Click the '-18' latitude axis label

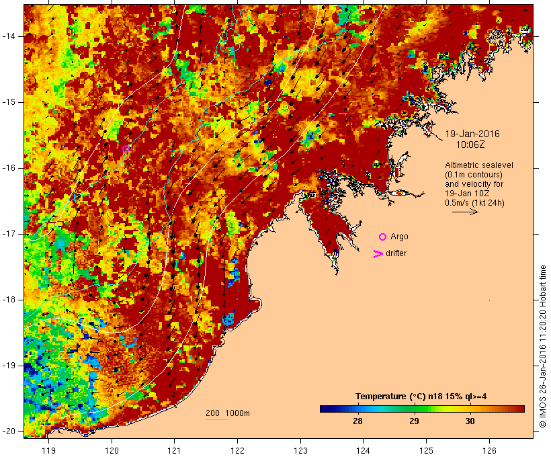click(9, 300)
